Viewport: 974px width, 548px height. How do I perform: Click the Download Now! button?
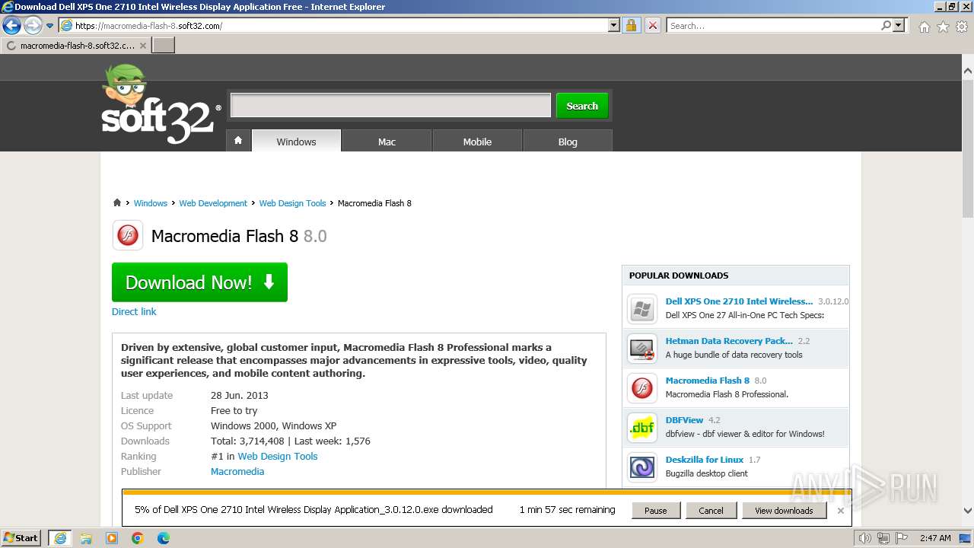click(199, 282)
